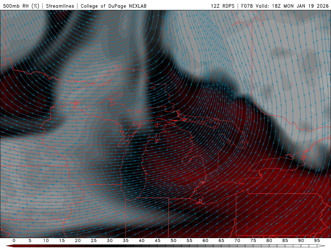Click the '30' label on the color scale
Screen dimensions: 331x248
[110, 241]
